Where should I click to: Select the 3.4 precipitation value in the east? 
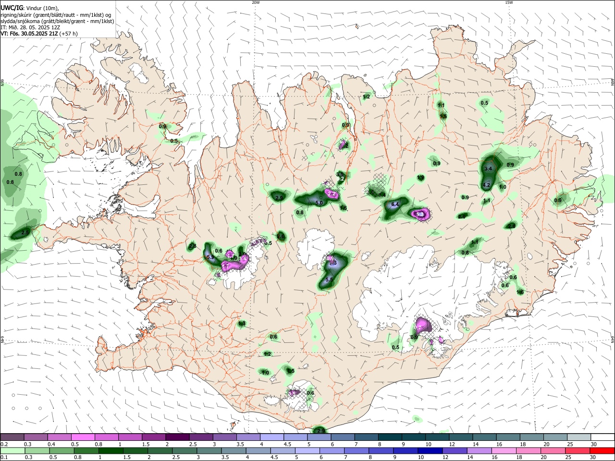coord(489,169)
